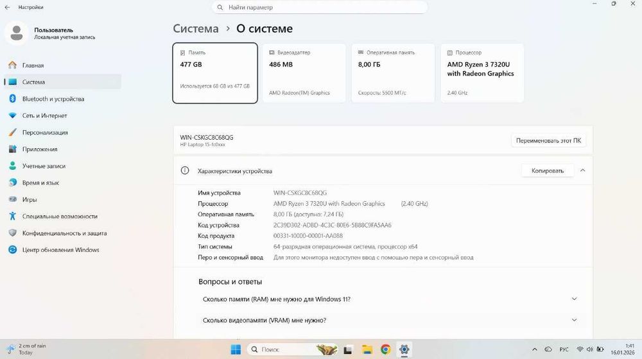Open File Explorer from the taskbar

pyautogui.click(x=367, y=349)
